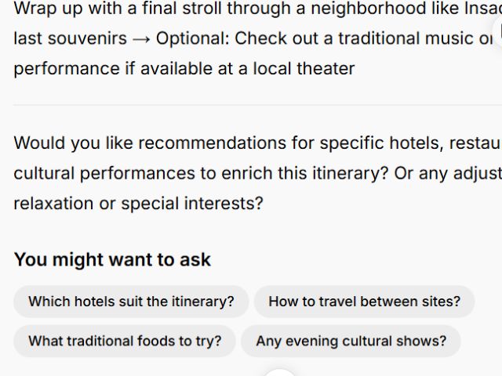Click the horizontal divider below the itinerary
Image resolution: width=502 pixels, height=376 pixels.
251,105
